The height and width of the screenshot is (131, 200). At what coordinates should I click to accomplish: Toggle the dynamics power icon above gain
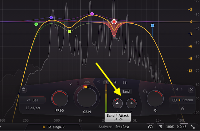pyautogui.click(x=78, y=84)
